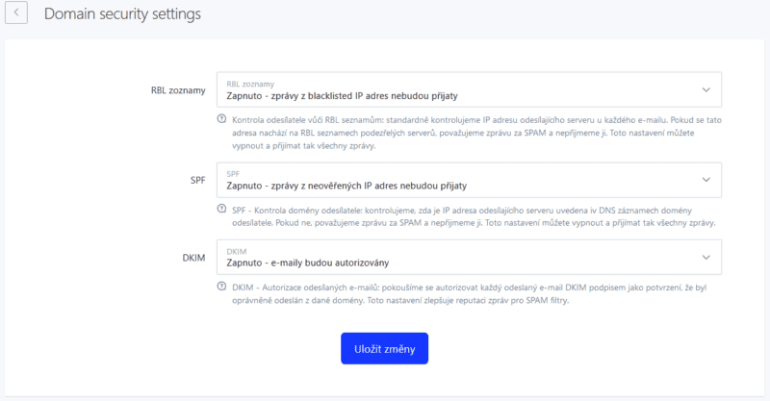Click small 'DKIM' caption inside dropdown
This screenshot has height=401, width=770.
click(x=236, y=251)
